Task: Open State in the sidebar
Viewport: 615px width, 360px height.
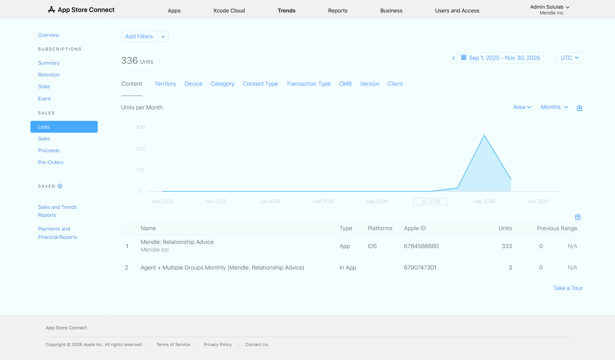Action: pos(44,87)
